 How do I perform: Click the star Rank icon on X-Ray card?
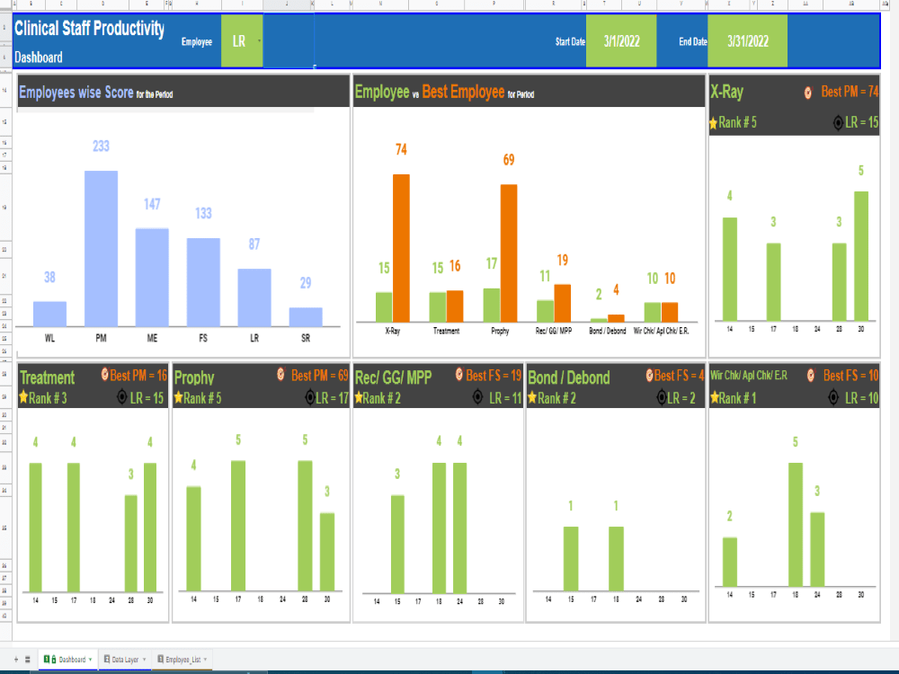(x=713, y=123)
